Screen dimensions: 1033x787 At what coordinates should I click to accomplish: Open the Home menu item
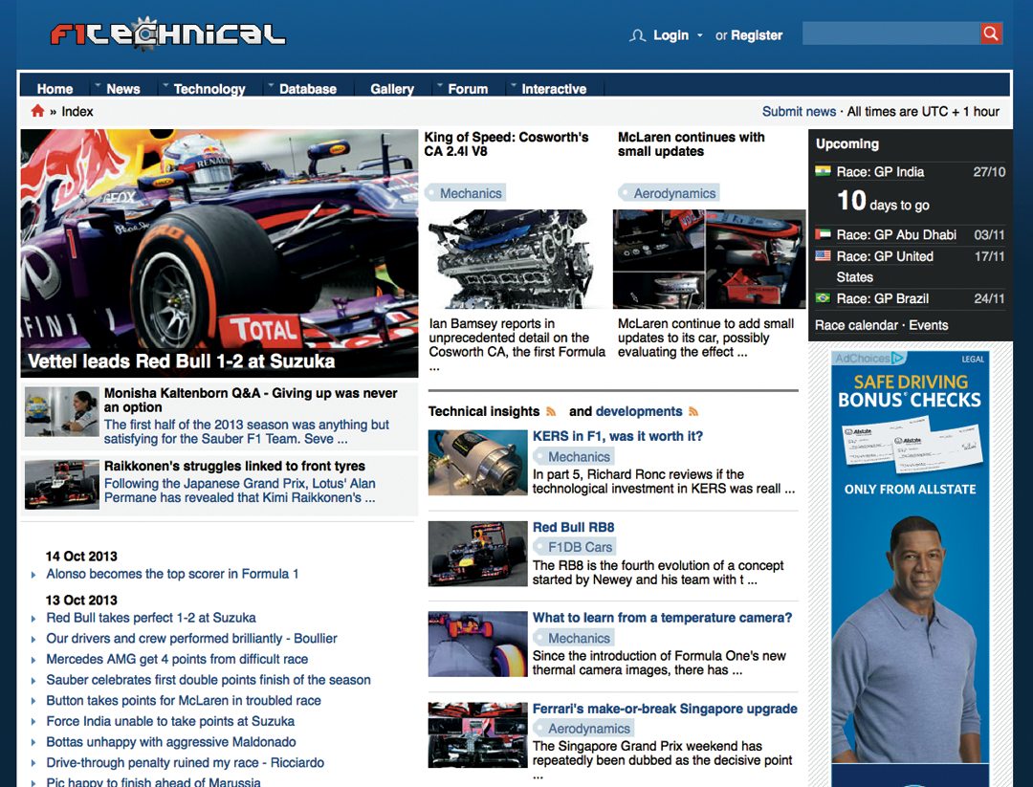click(x=55, y=89)
